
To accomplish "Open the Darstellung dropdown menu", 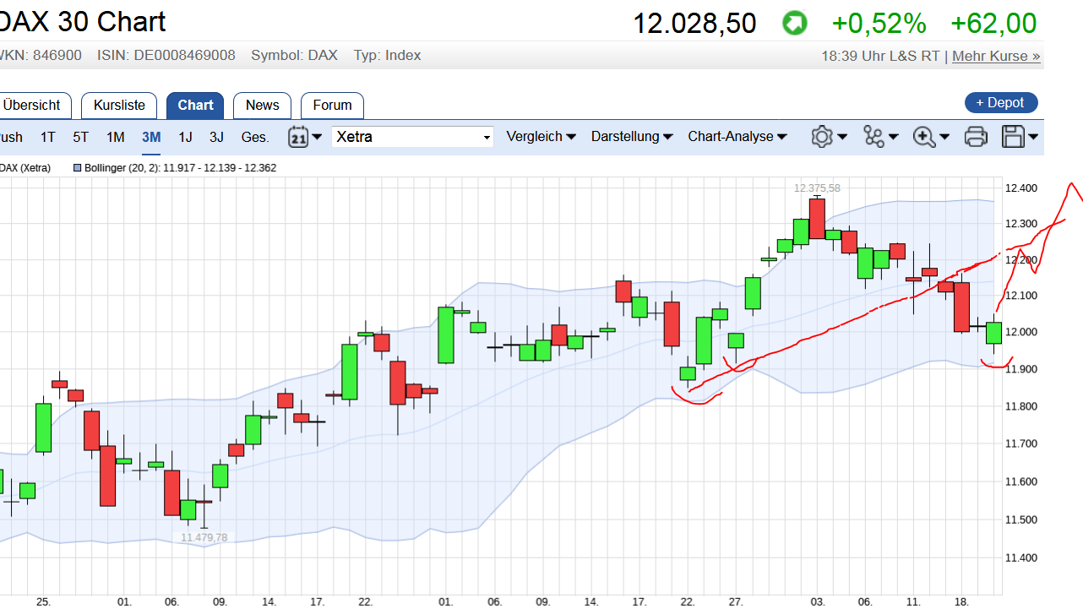I will click(x=632, y=137).
